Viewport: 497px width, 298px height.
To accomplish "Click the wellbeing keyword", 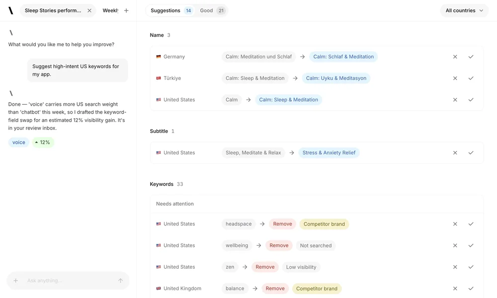I will click(237, 245).
